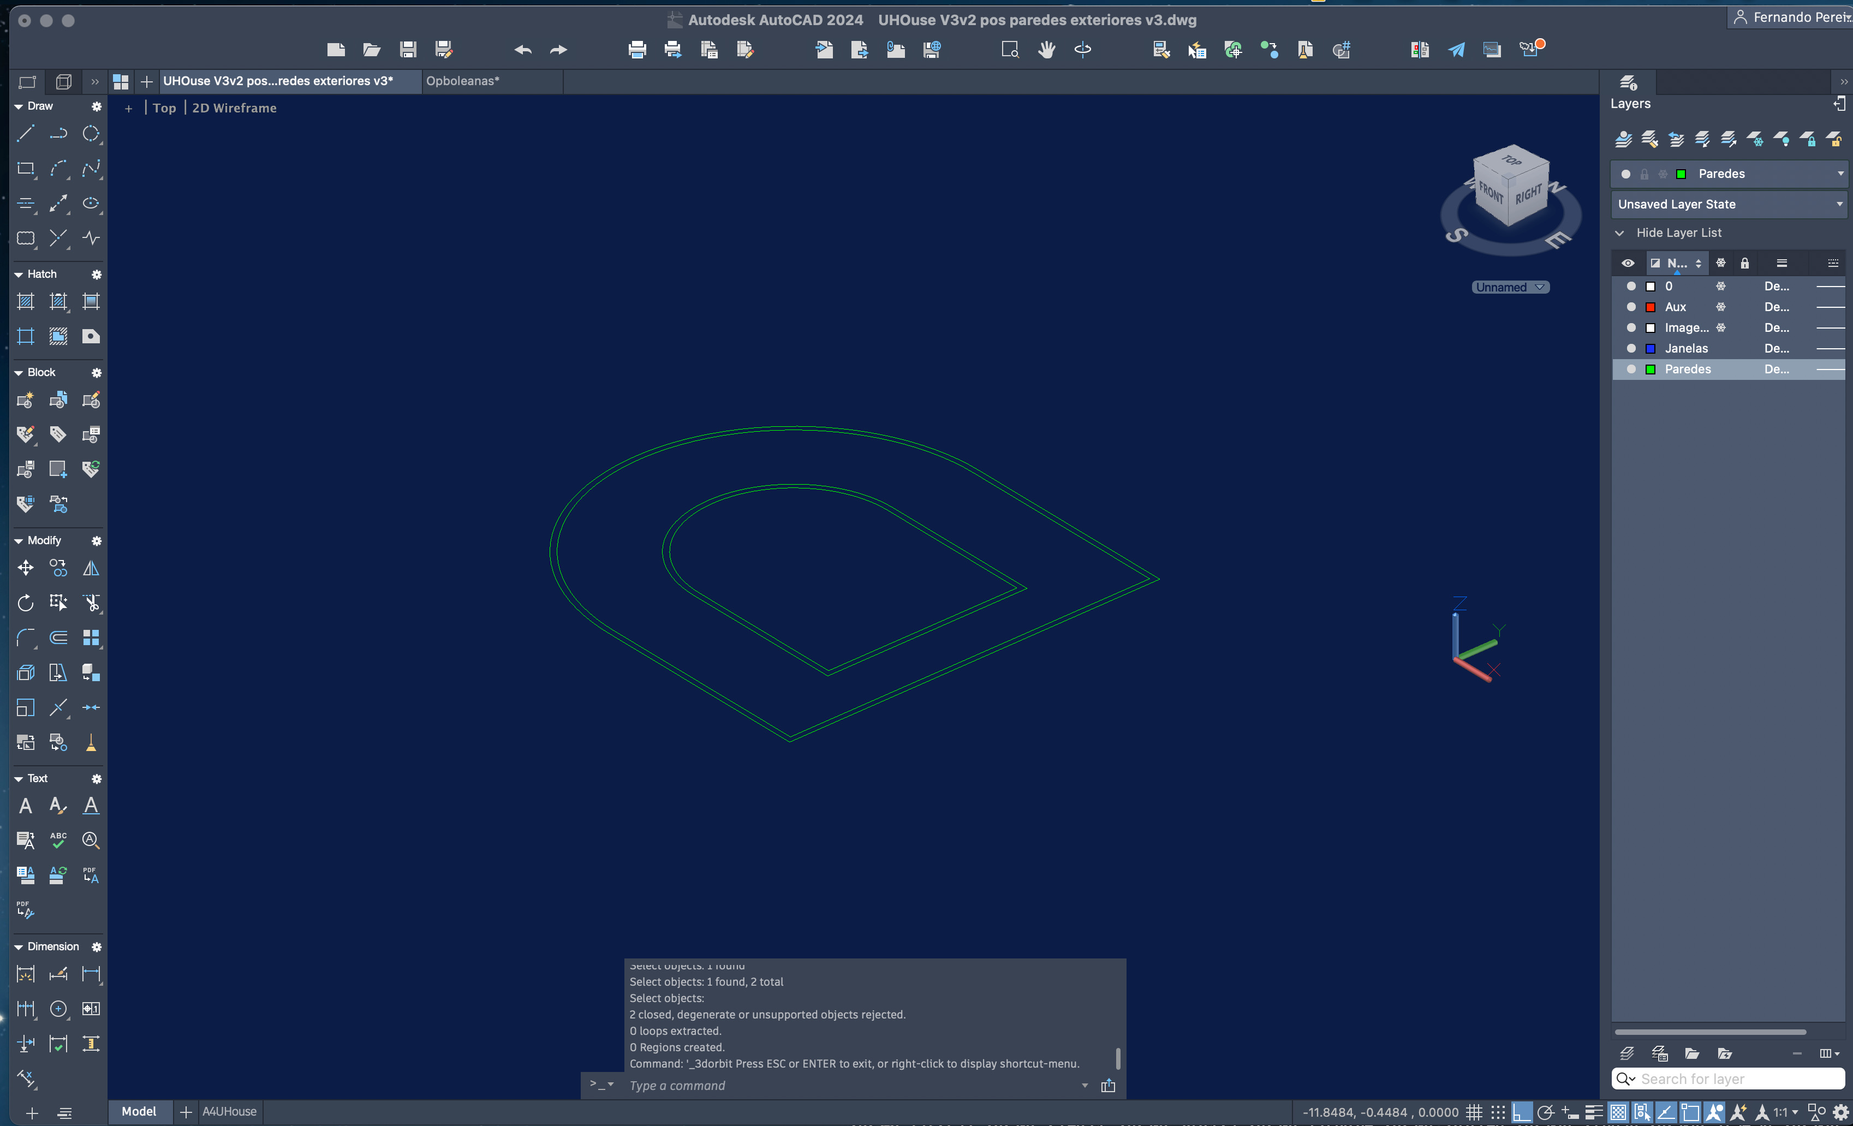
Task: Select the Line draw tool
Action: (x=26, y=134)
